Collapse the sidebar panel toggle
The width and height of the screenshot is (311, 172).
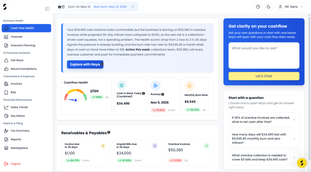[x=47, y=9]
